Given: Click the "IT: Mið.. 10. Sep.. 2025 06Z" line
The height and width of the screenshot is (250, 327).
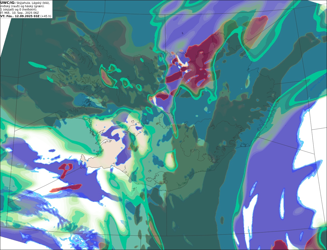Looking at the screenshot, I should tap(19, 13).
